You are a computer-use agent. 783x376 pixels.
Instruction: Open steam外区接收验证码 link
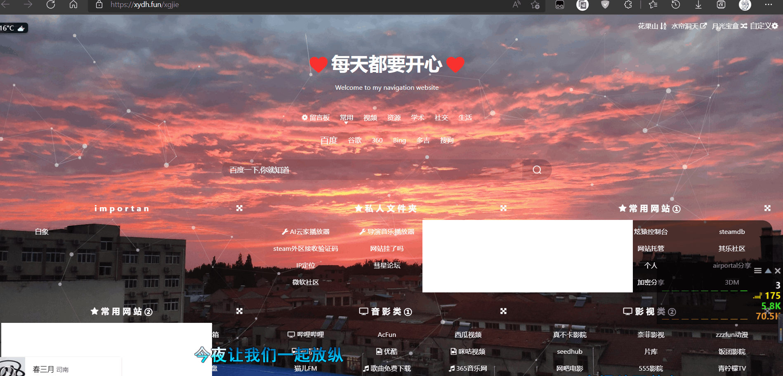[x=306, y=249]
